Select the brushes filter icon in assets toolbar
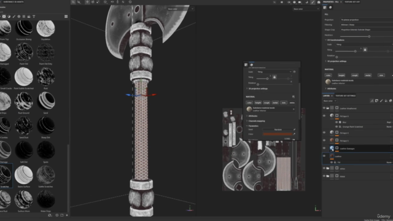This screenshot has width=393, height=221. click(x=14, y=17)
